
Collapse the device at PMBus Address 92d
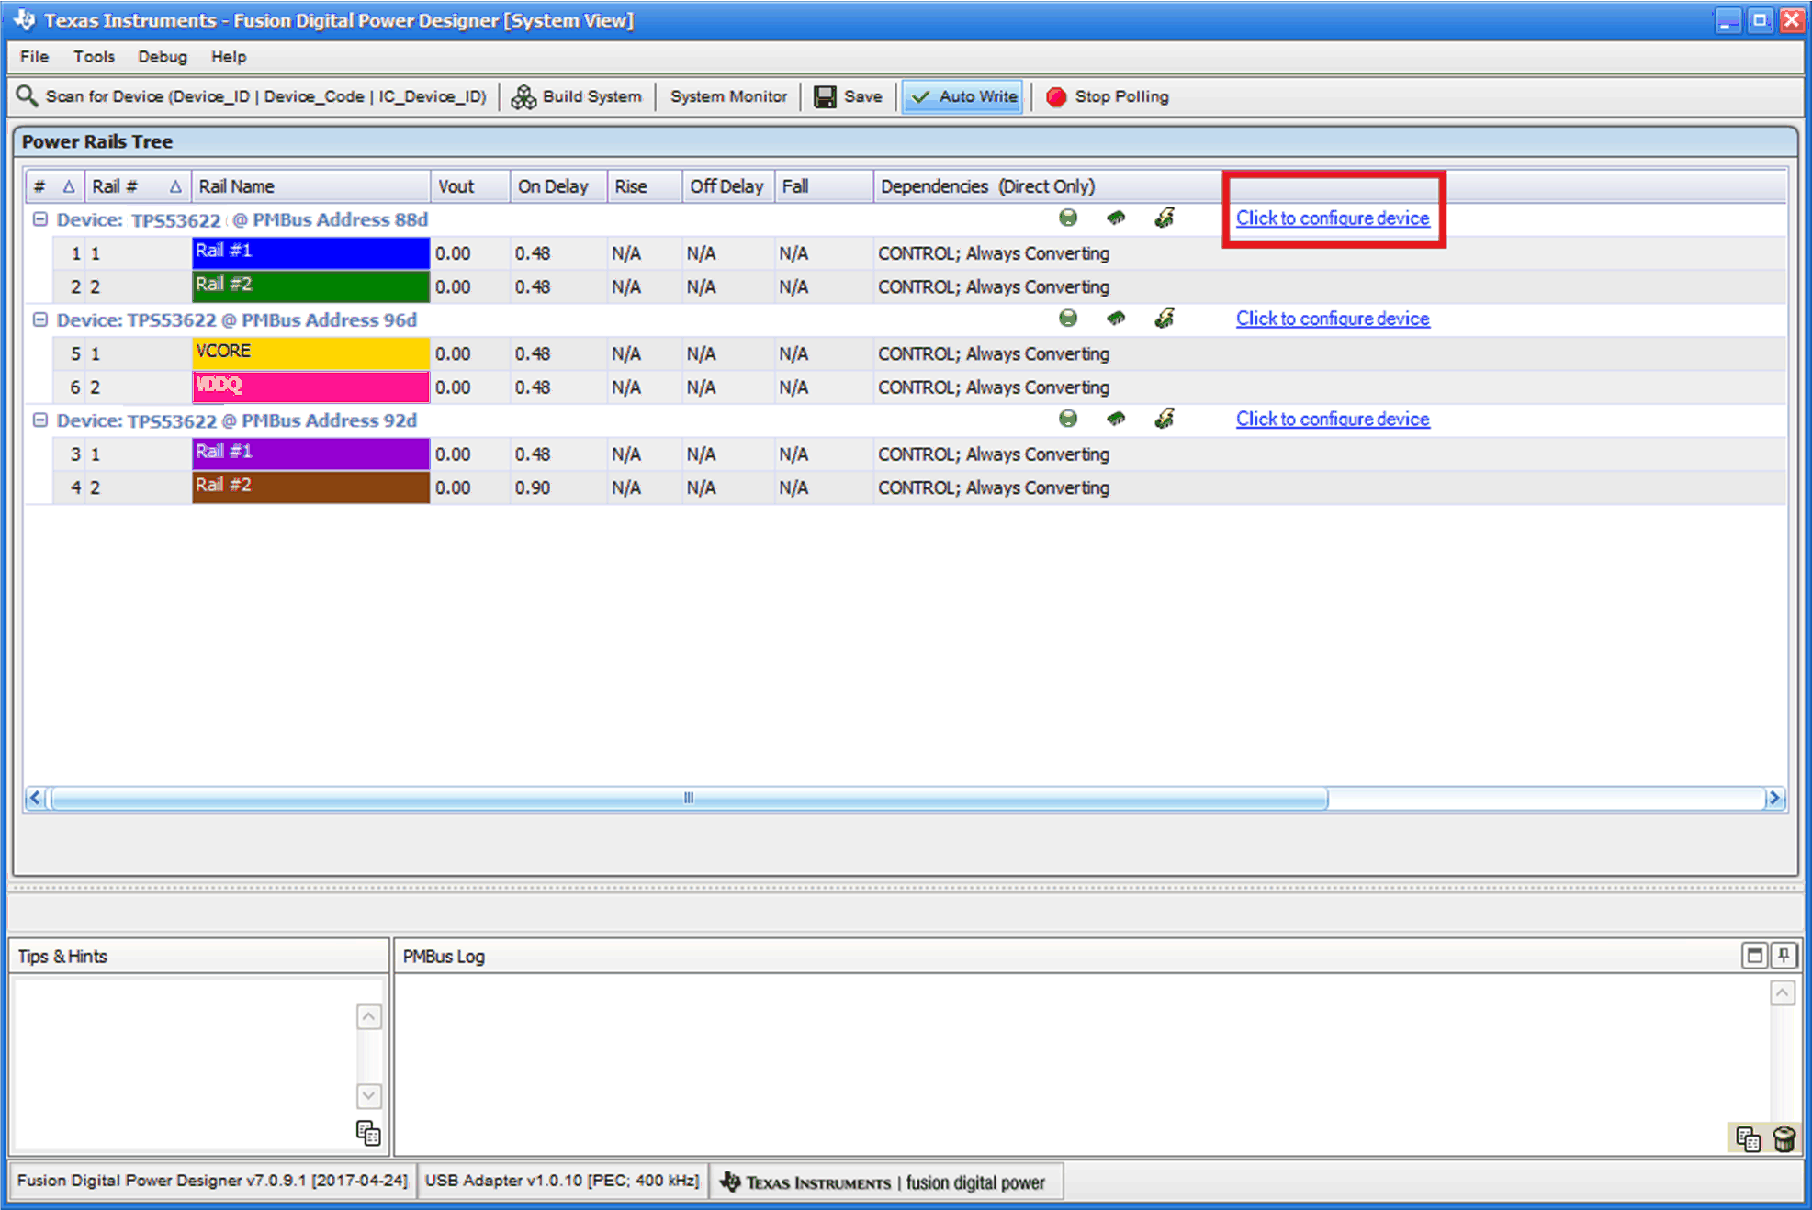39,420
